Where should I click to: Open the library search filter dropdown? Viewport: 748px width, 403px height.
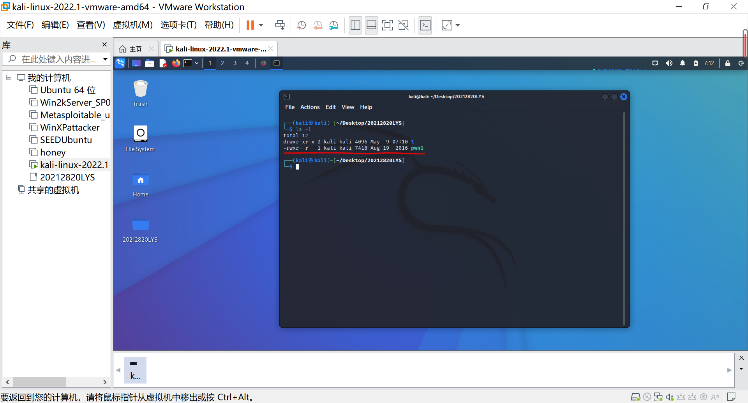pos(105,59)
